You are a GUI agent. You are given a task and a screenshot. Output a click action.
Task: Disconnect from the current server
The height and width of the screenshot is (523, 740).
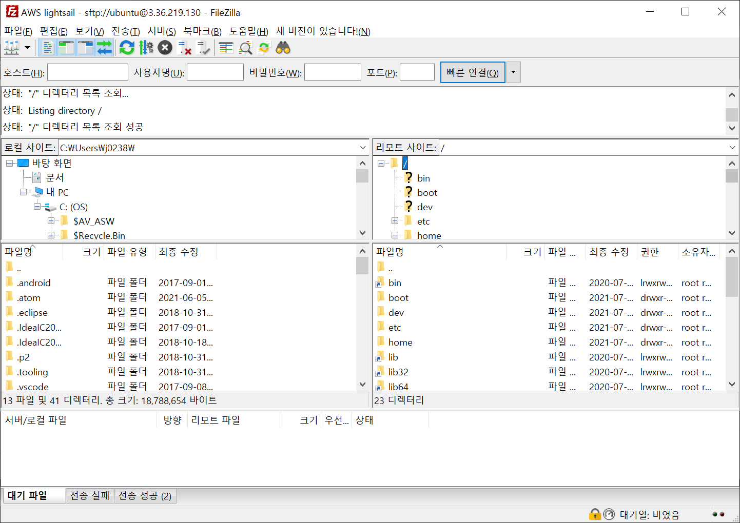point(184,48)
